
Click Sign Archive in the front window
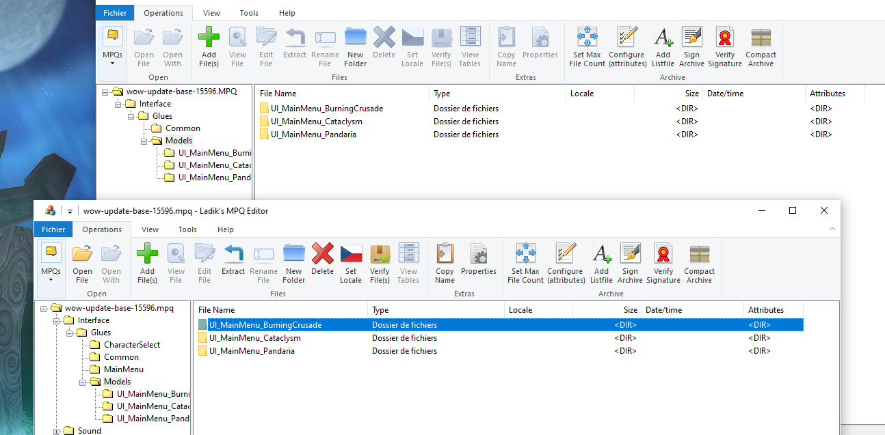(630, 263)
